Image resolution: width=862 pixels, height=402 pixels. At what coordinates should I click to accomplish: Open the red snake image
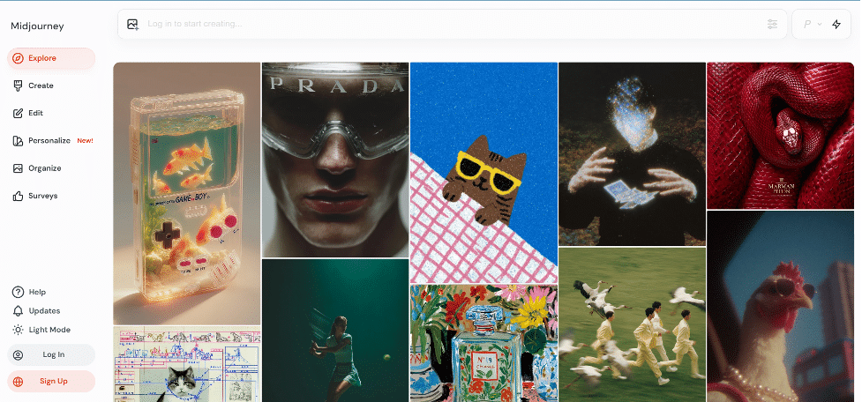(x=781, y=136)
